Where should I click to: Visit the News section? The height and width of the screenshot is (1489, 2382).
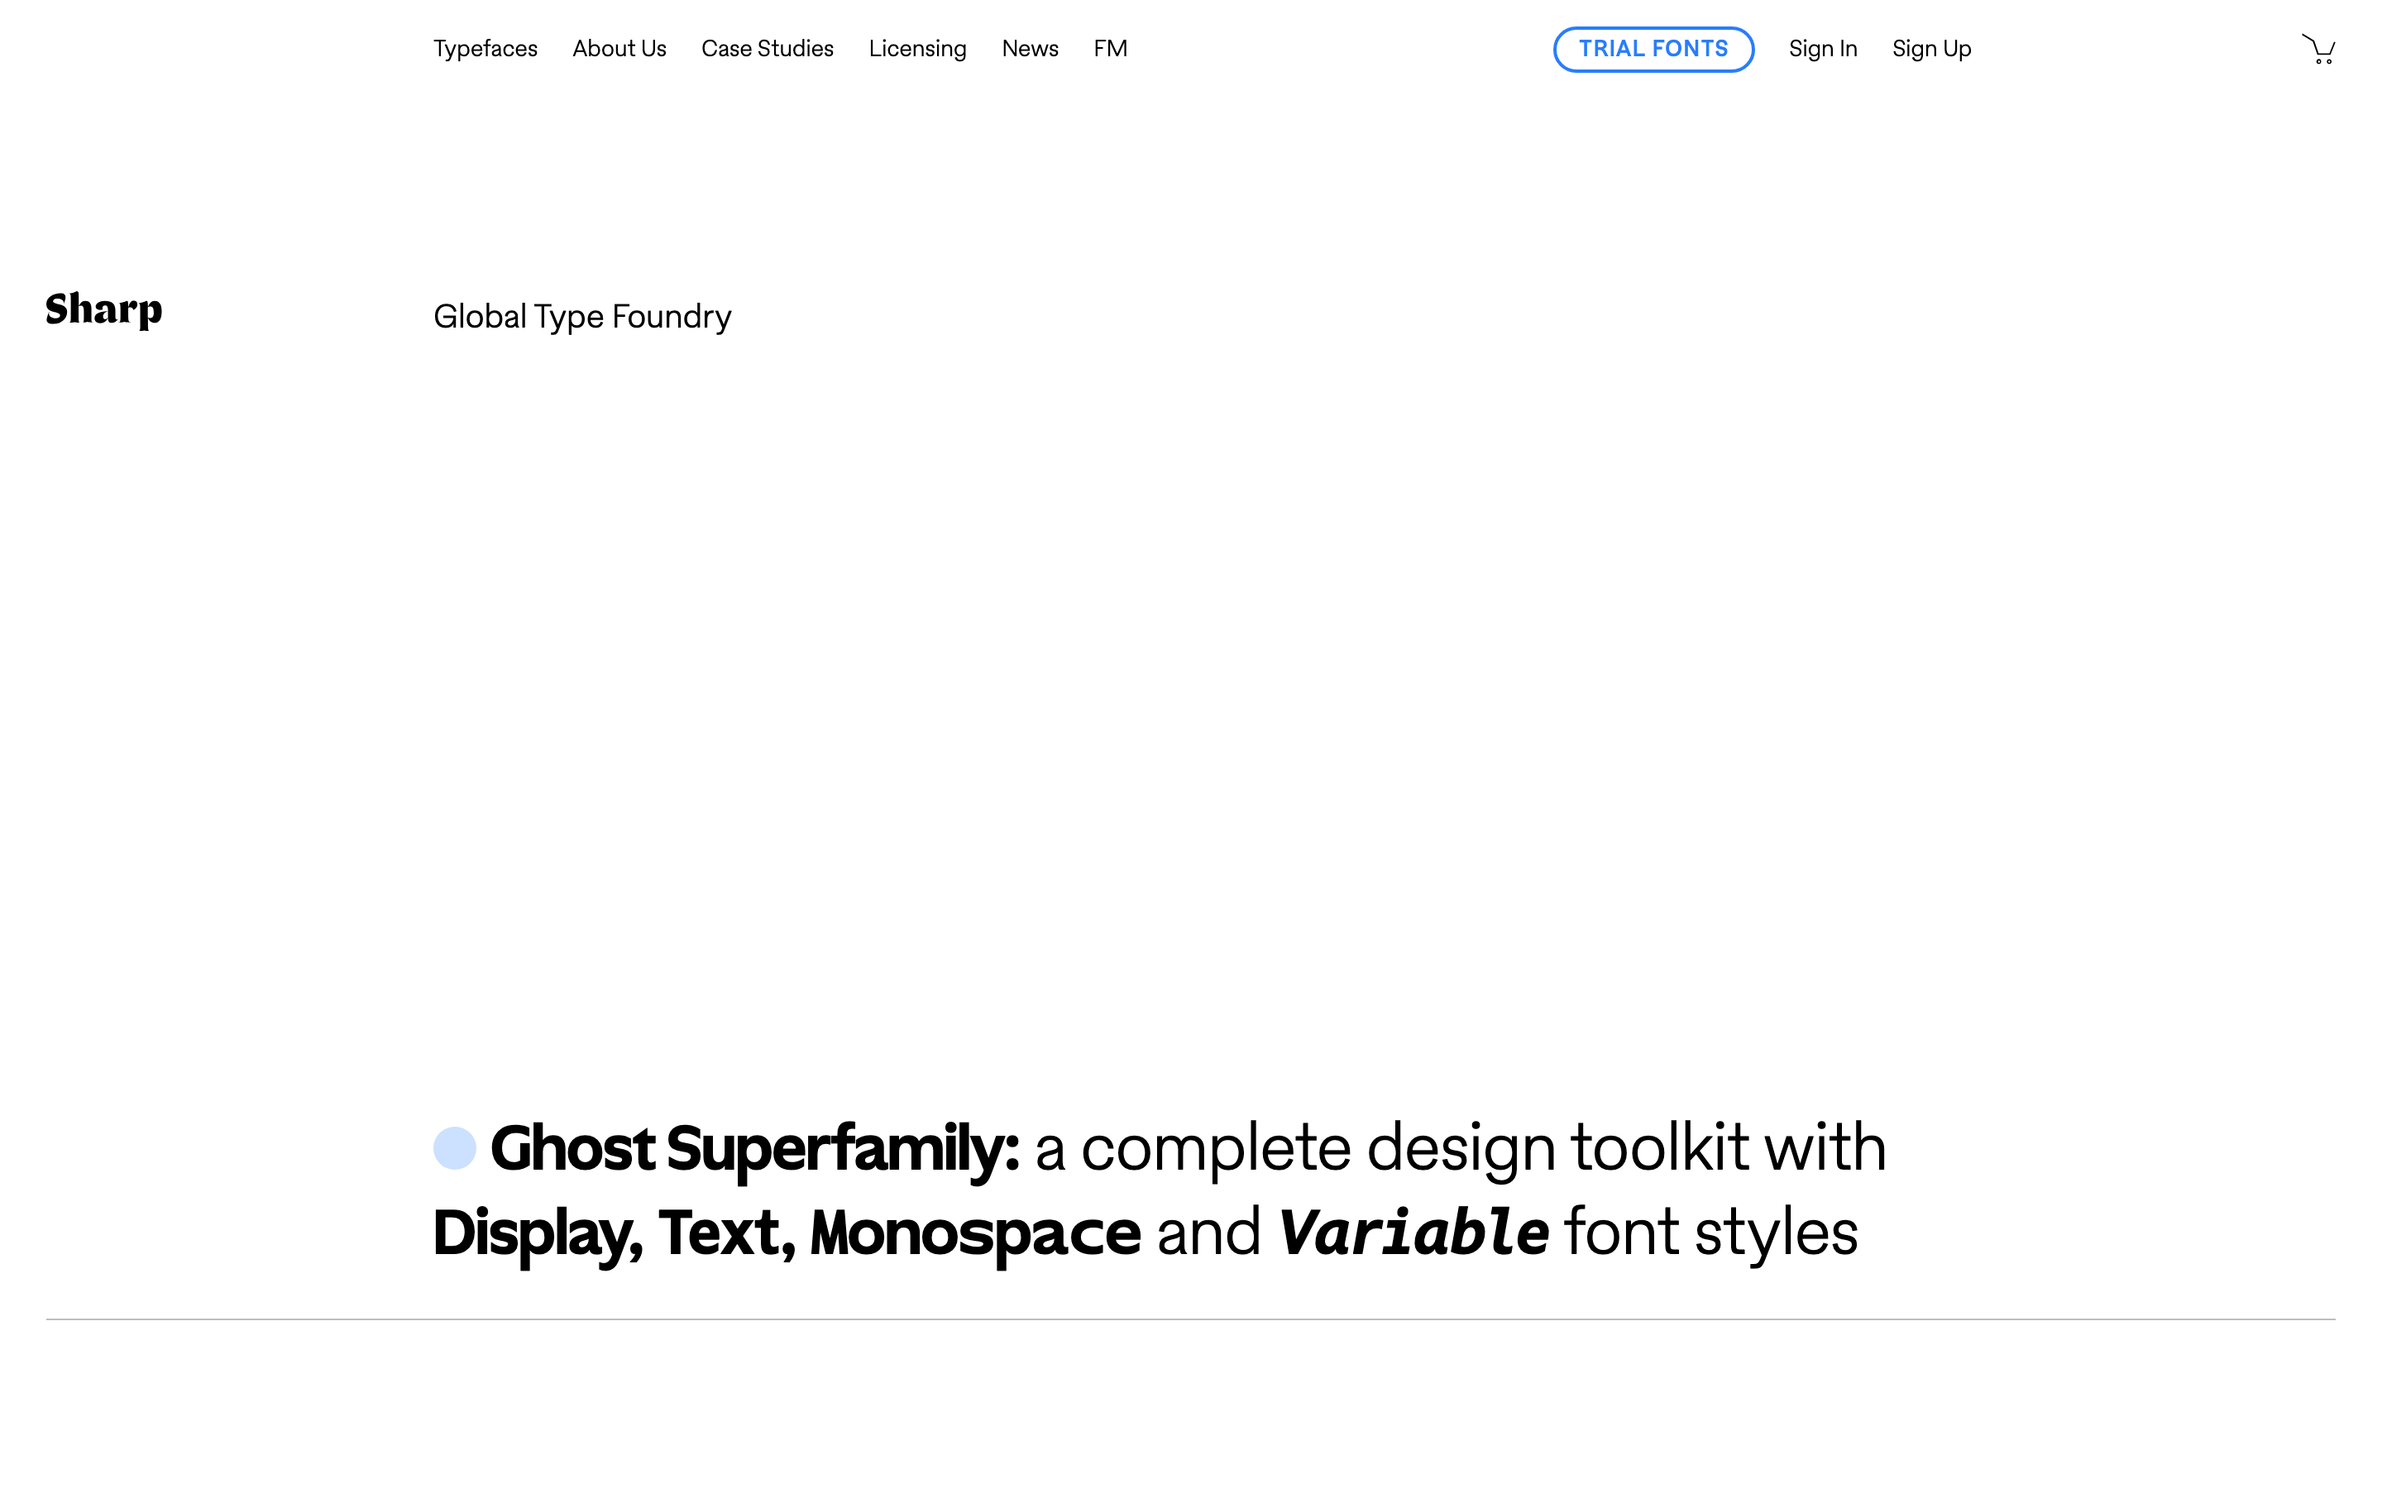(1030, 48)
